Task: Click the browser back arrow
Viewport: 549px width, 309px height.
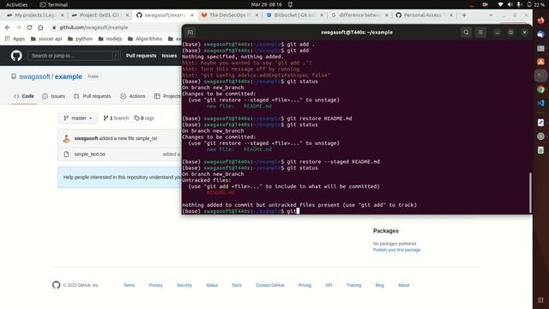Action: pos(8,27)
